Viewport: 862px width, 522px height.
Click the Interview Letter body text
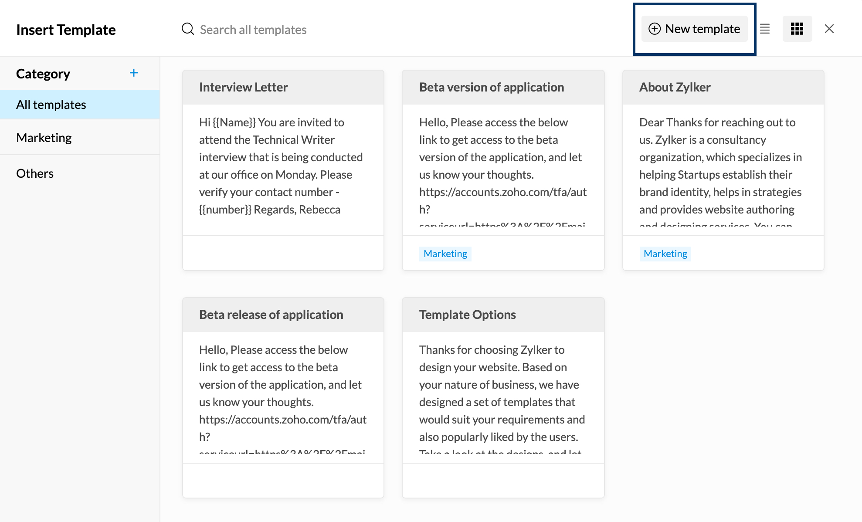281,166
